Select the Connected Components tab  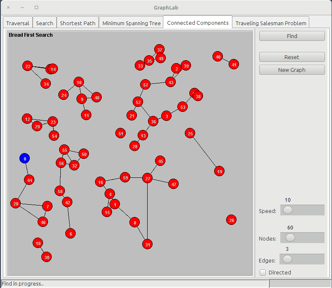point(198,22)
